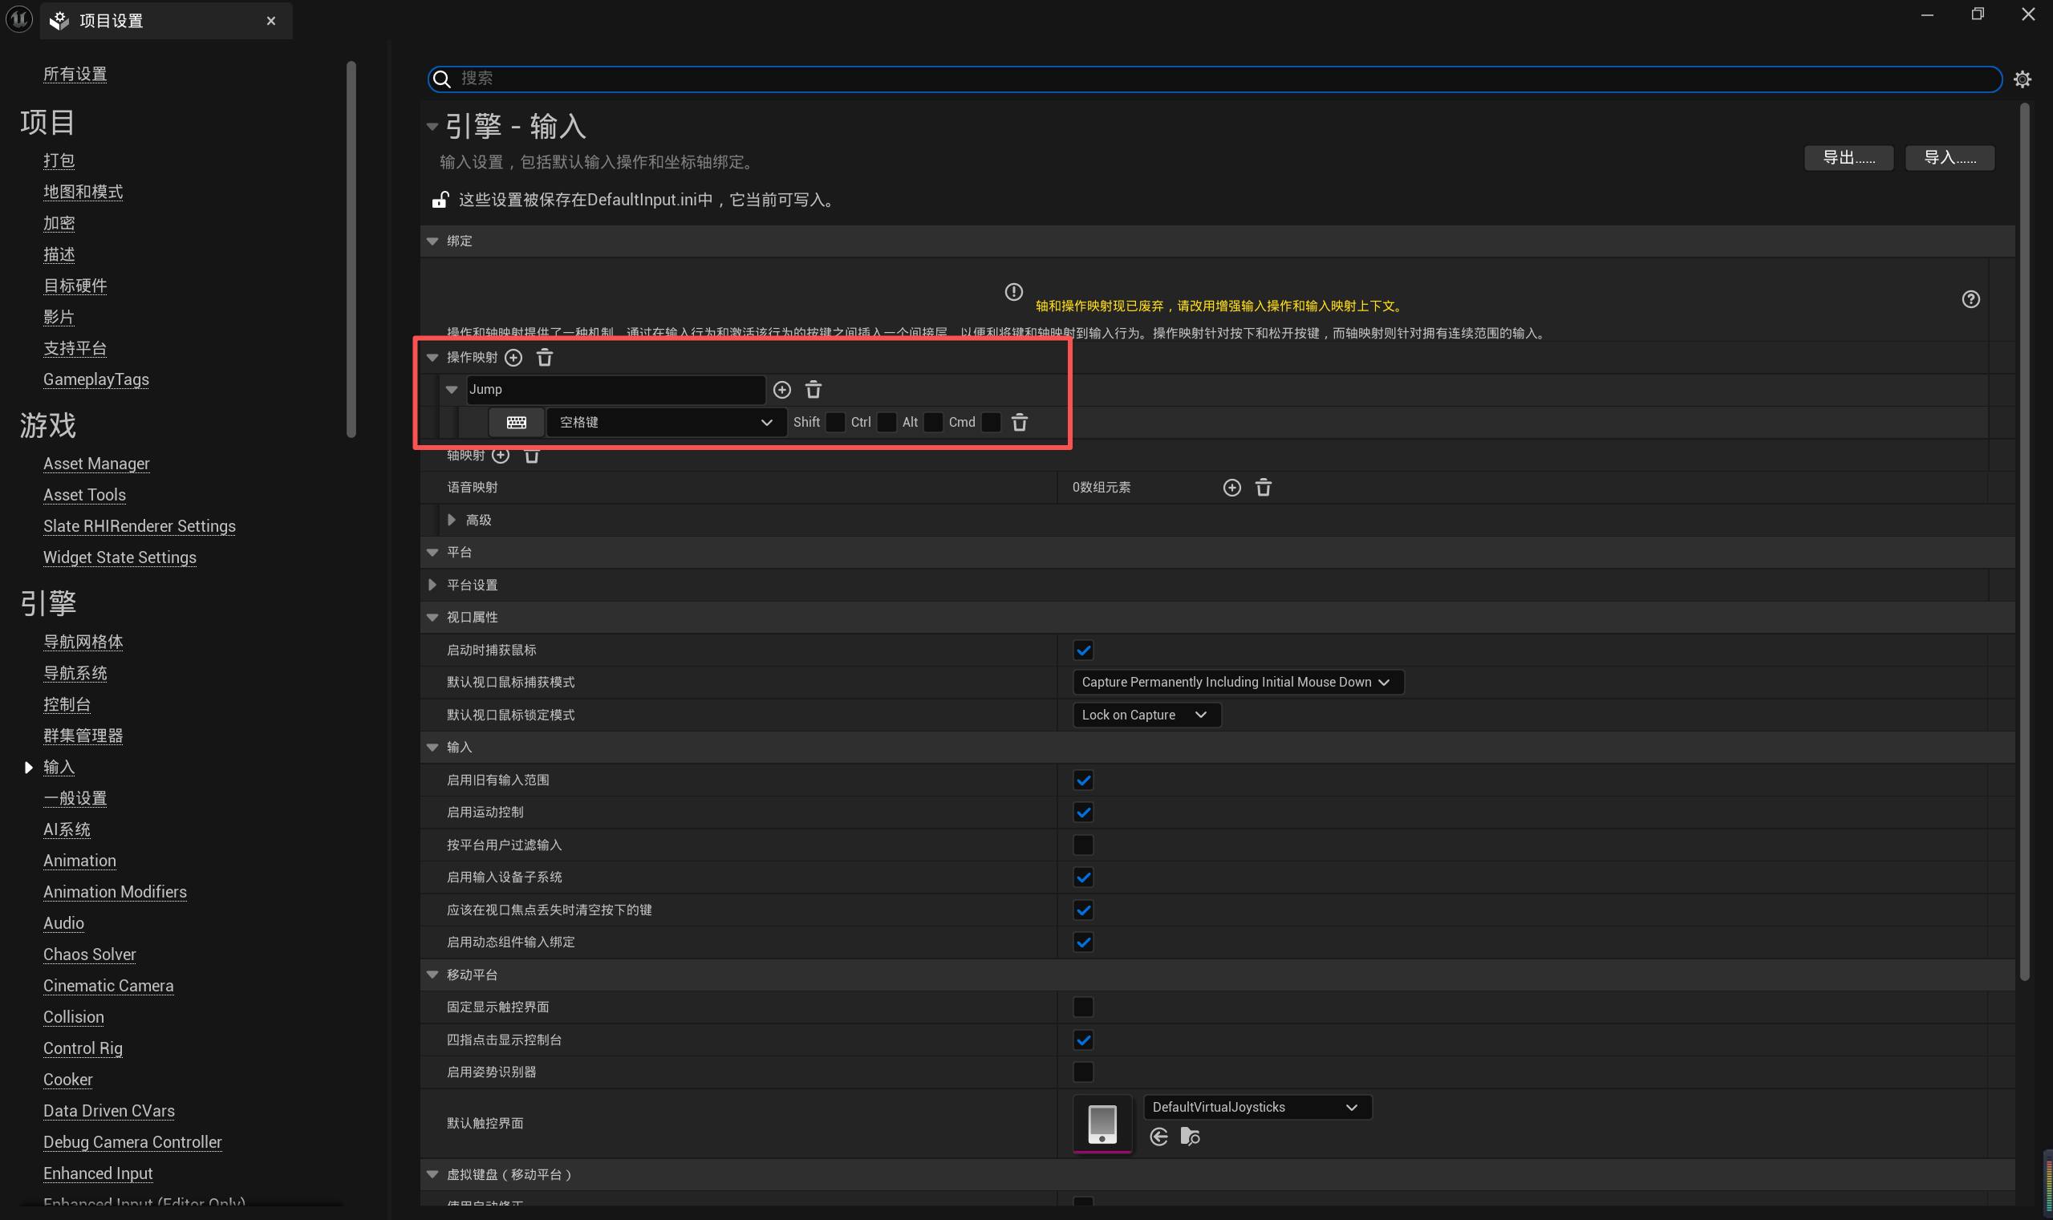Add an element to 语音映射 array
The image size is (2053, 1220).
tap(1231, 488)
